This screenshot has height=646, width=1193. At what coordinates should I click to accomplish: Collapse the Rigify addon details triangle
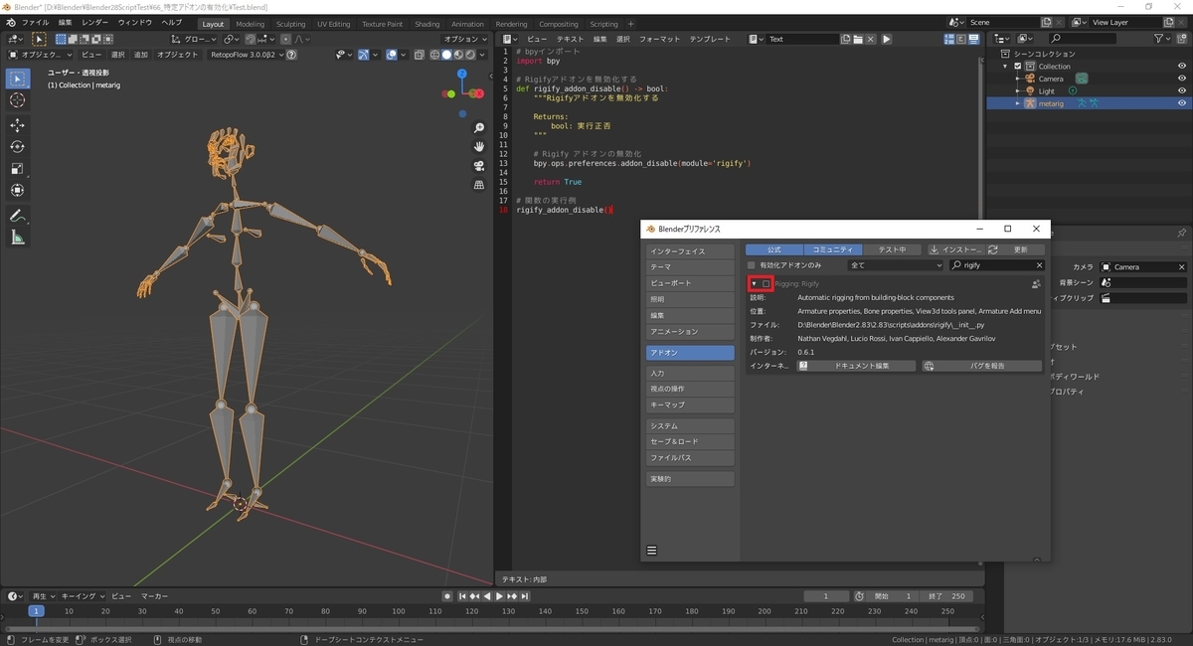pyautogui.click(x=754, y=284)
